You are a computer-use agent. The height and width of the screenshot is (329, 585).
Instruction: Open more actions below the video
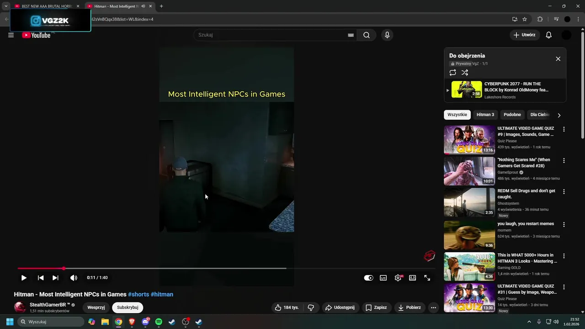point(433,308)
